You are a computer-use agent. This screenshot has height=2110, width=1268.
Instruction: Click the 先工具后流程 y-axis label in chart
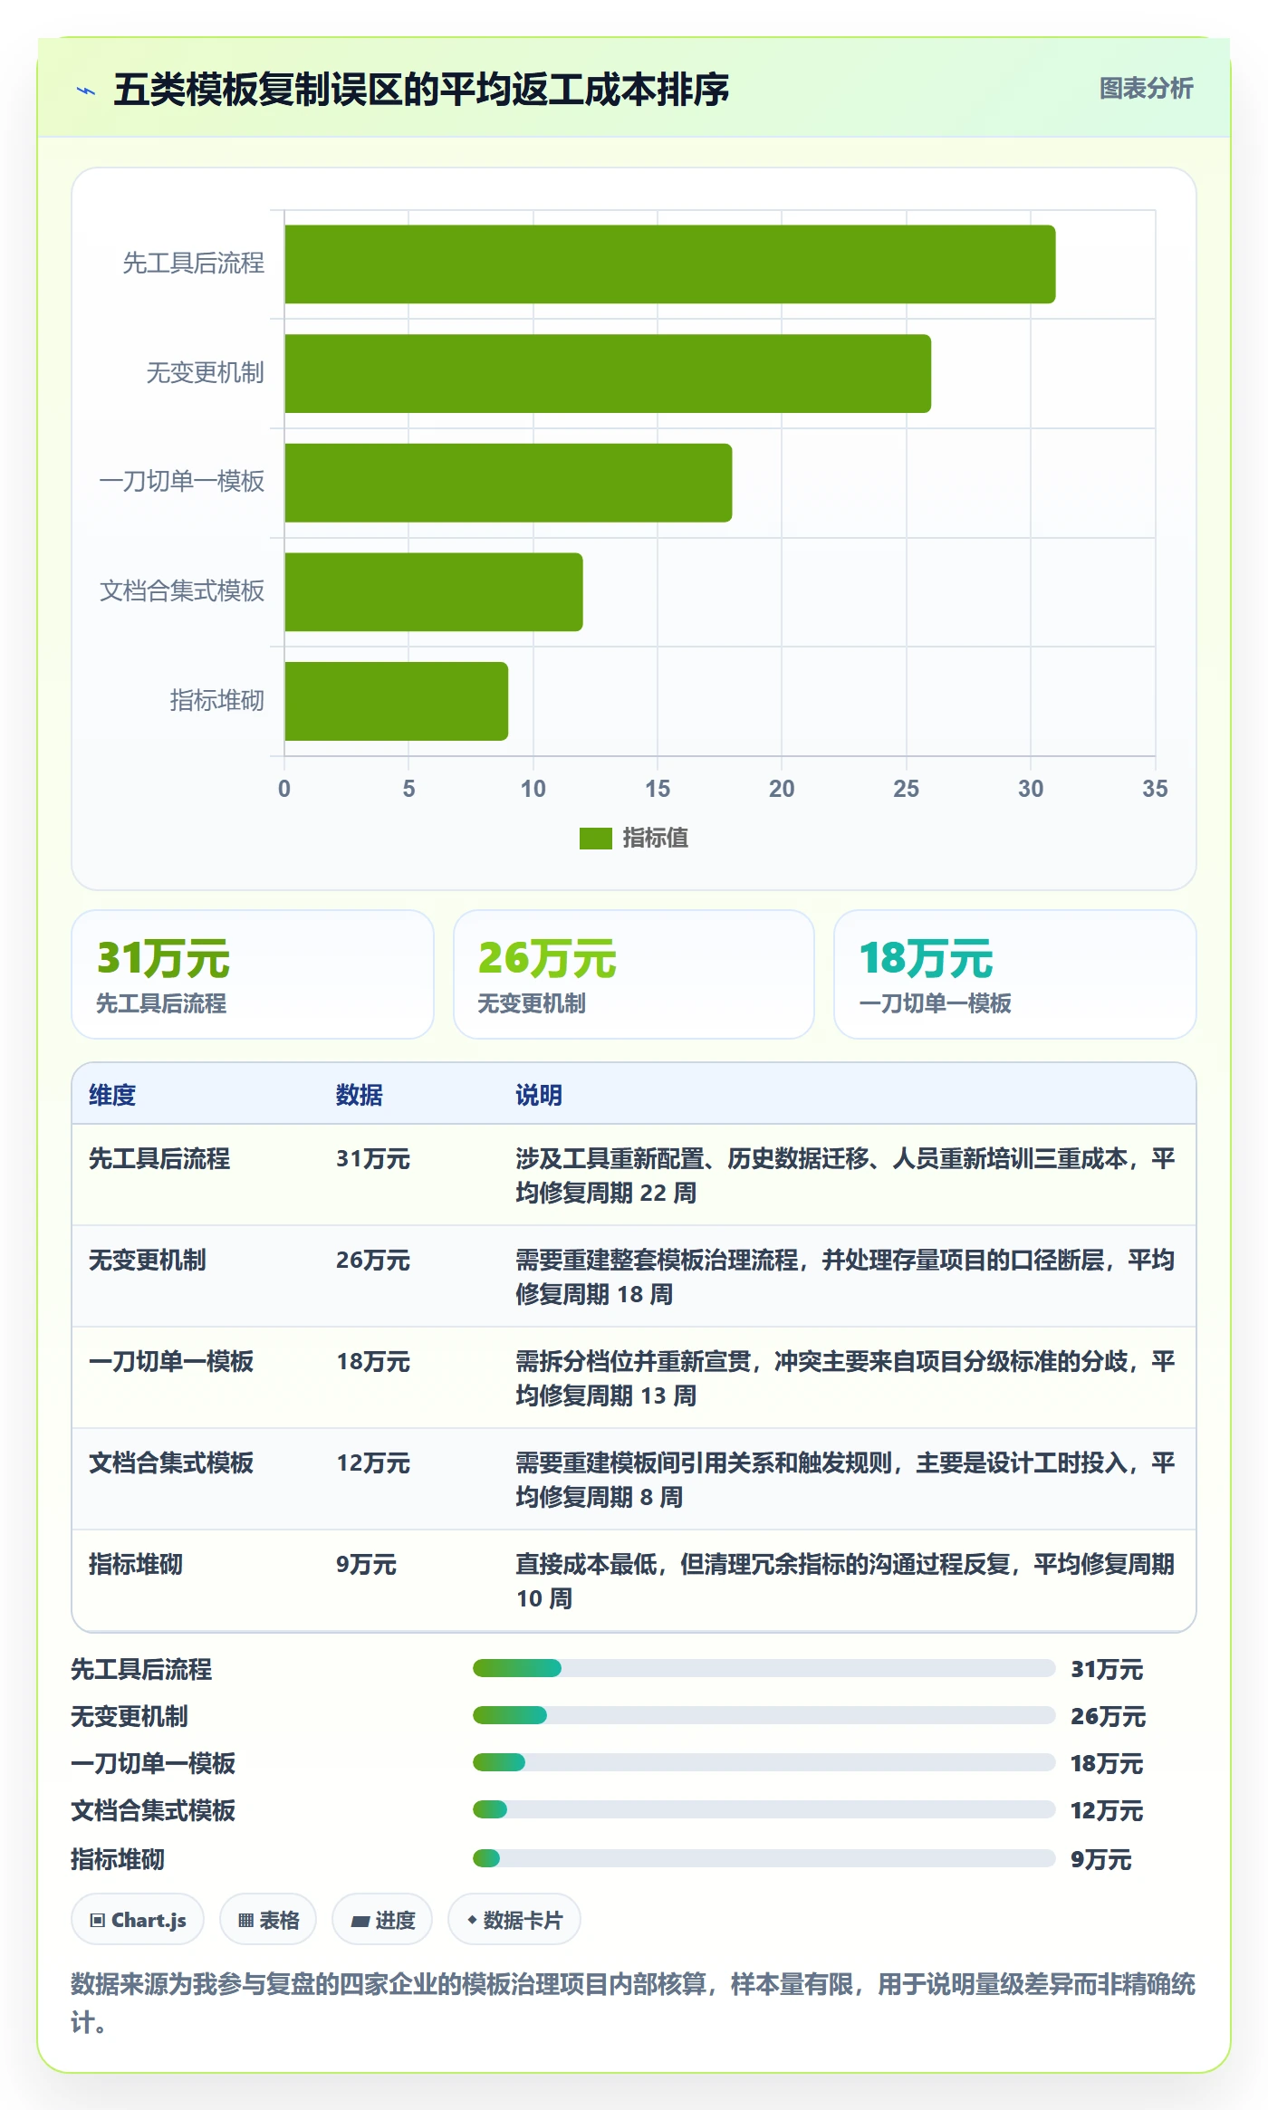point(194,264)
